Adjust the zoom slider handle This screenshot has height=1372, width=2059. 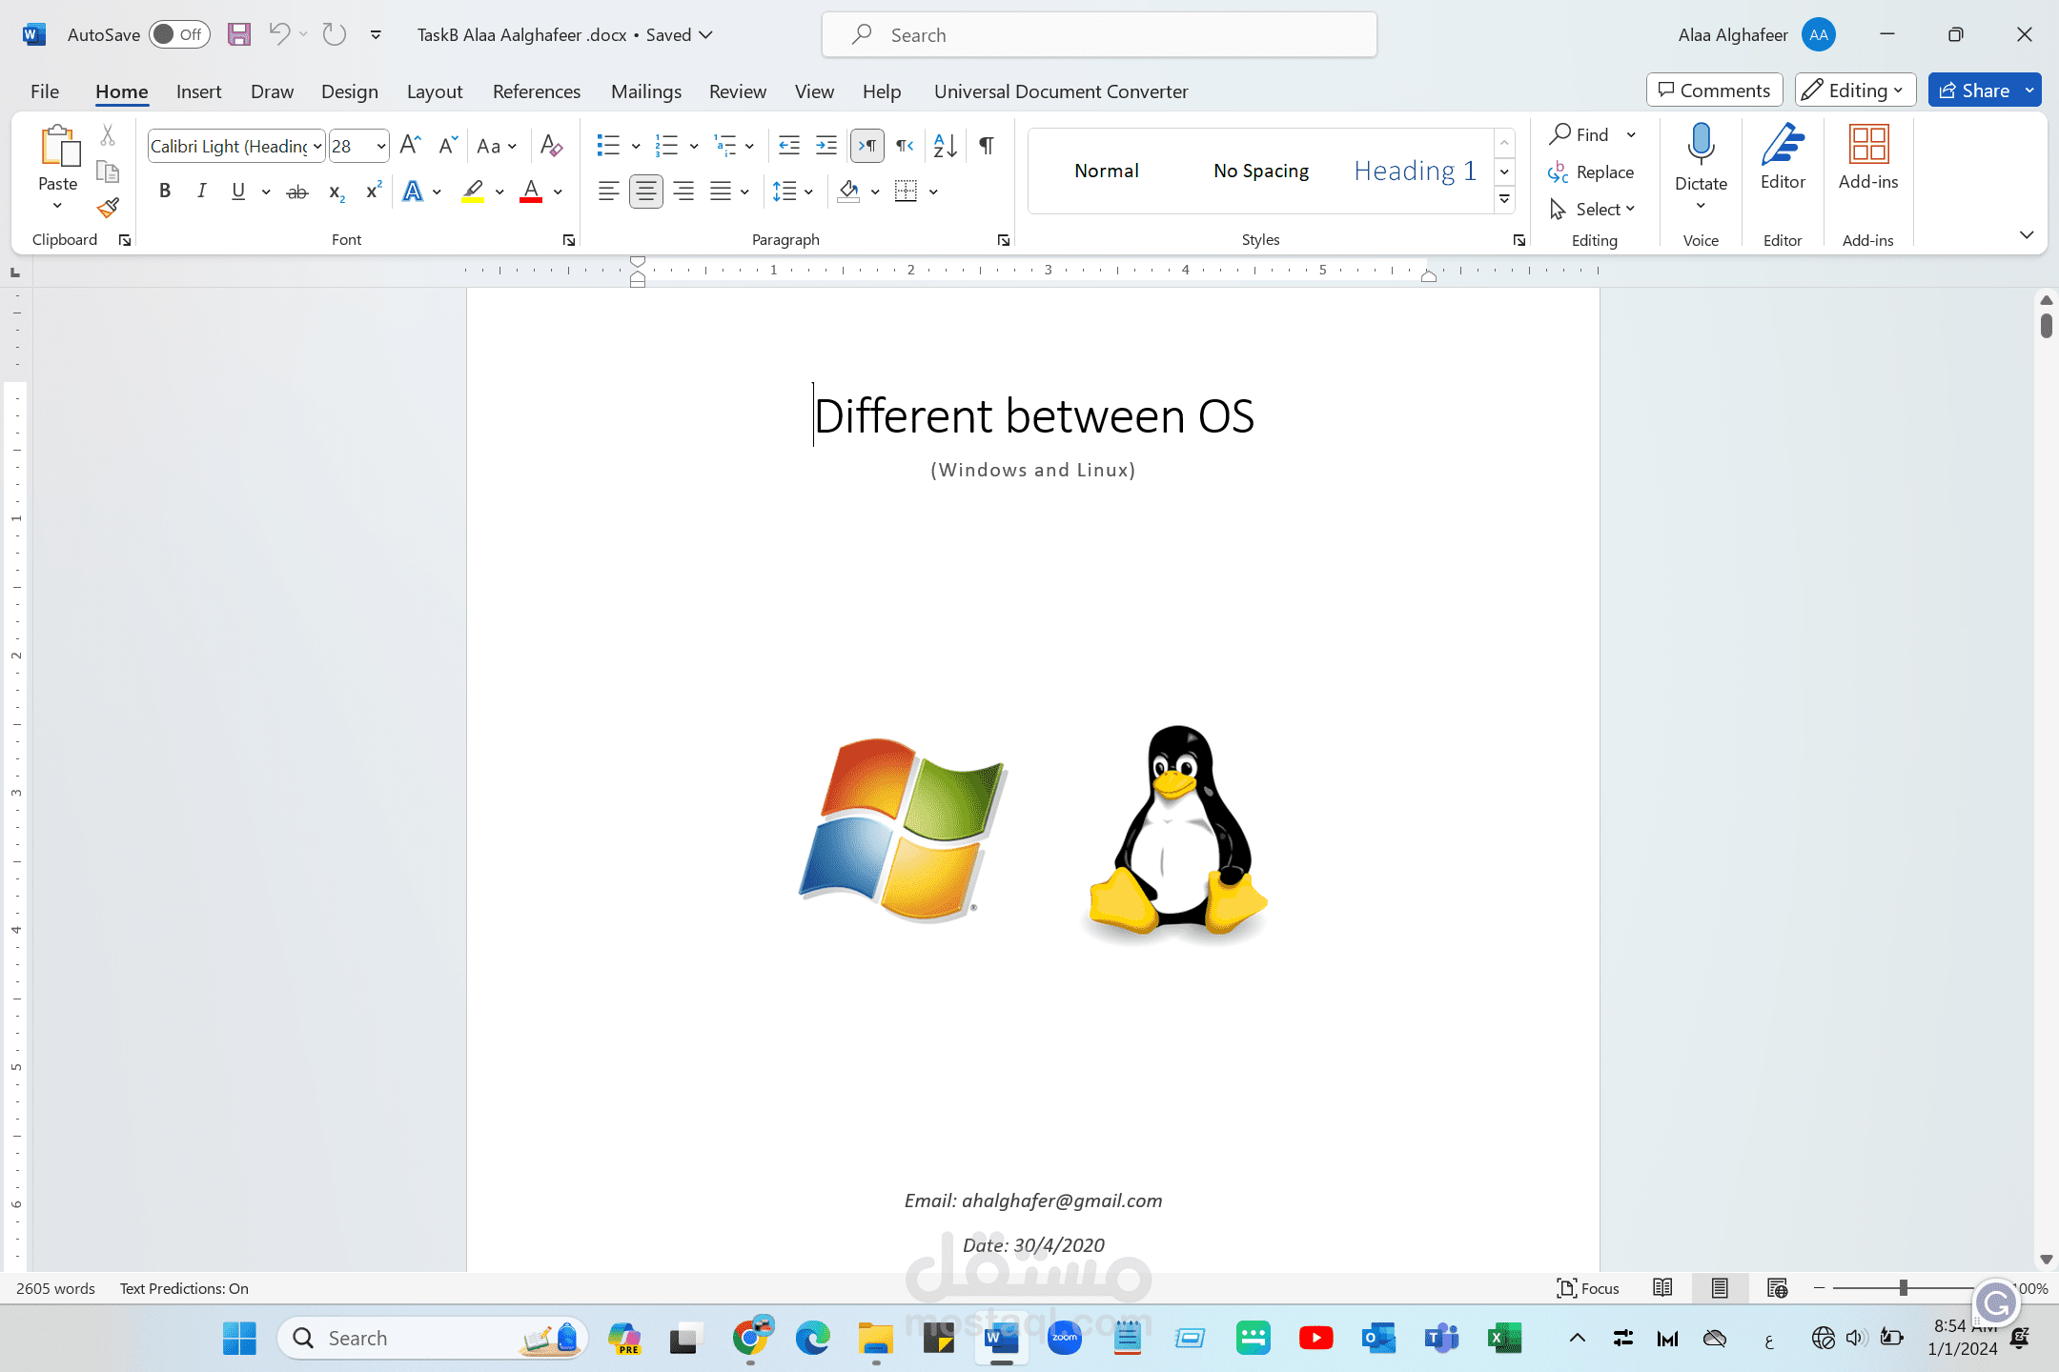1903,1288
